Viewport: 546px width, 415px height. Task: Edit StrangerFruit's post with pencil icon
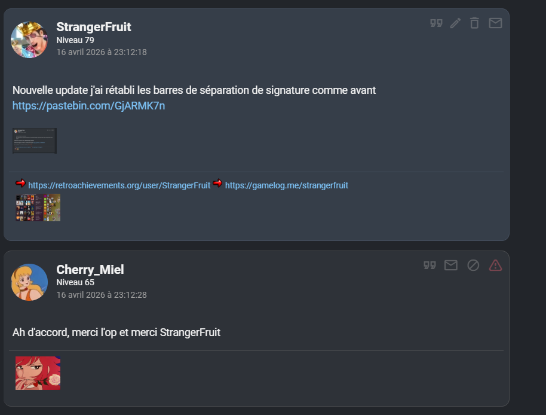pos(455,23)
